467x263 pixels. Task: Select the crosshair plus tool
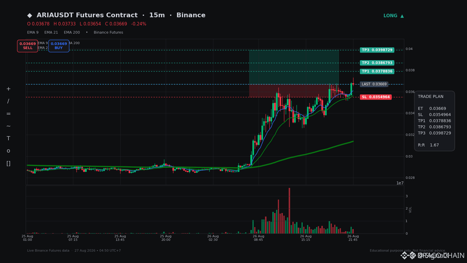tap(8, 89)
